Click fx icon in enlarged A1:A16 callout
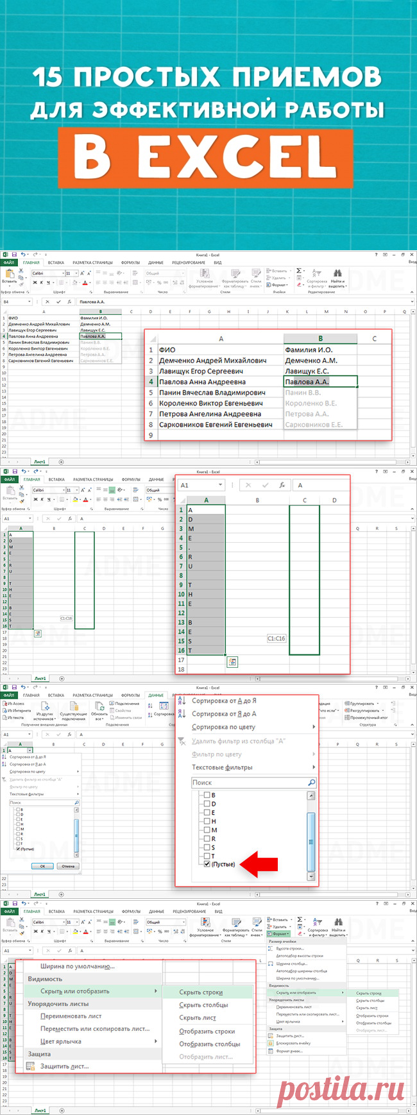 pyautogui.click(x=282, y=485)
